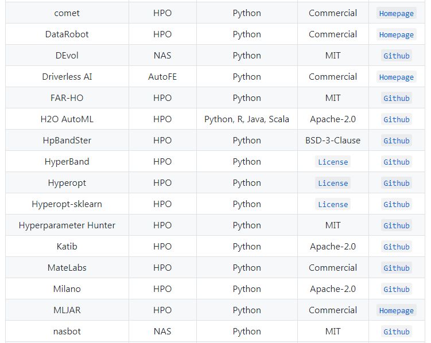Open the Katib Github link
The width and height of the screenshot is (431, 343).
(396, 247)
